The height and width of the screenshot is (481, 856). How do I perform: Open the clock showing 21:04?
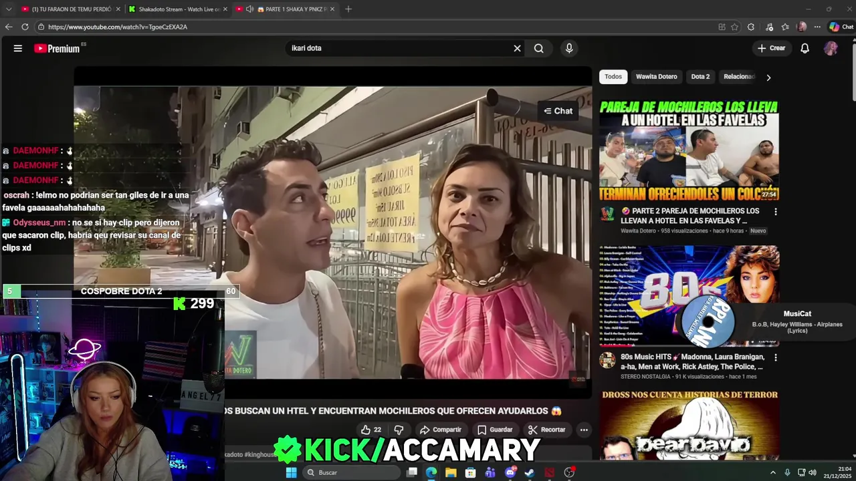[837, 472]
